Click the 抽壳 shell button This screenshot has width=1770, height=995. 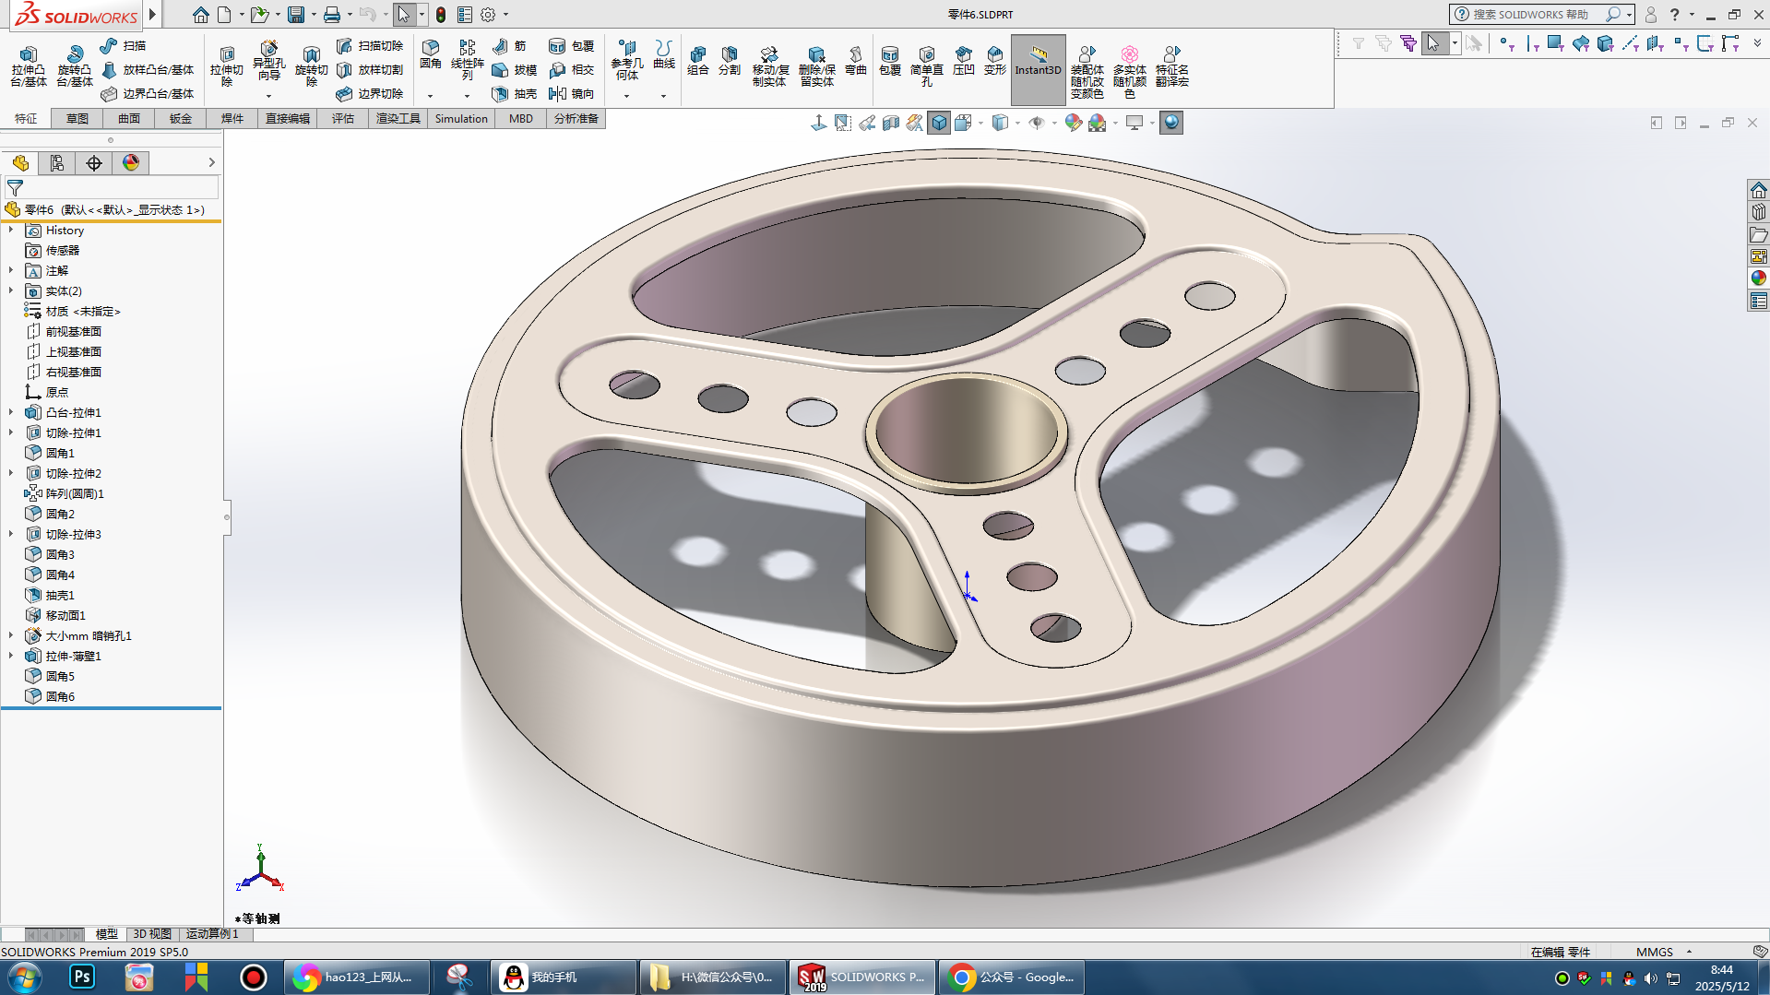coord(515,93)
